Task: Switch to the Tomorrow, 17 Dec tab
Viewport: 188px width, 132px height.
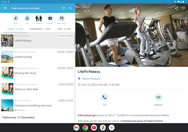Action: [40, 29]
